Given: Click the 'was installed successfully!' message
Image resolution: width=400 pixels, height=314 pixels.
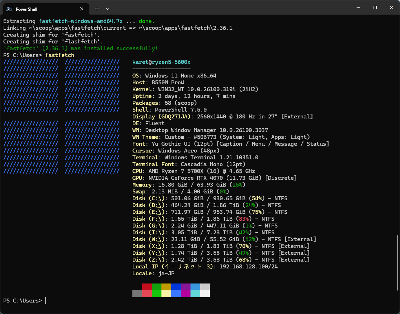Looking at the screenshot, I should [114, 48].
